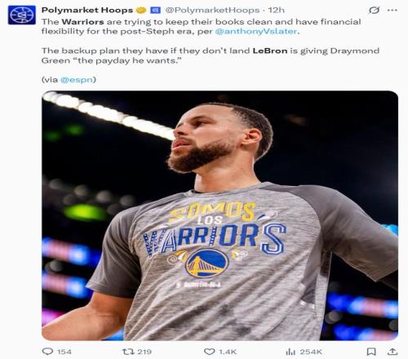408x359 pixels.
Task: Click the bold Warriors text
Action: (x=82, y=22)
